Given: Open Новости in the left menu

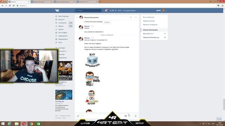Looking at the screenshot, I should [x=61, y=20].
